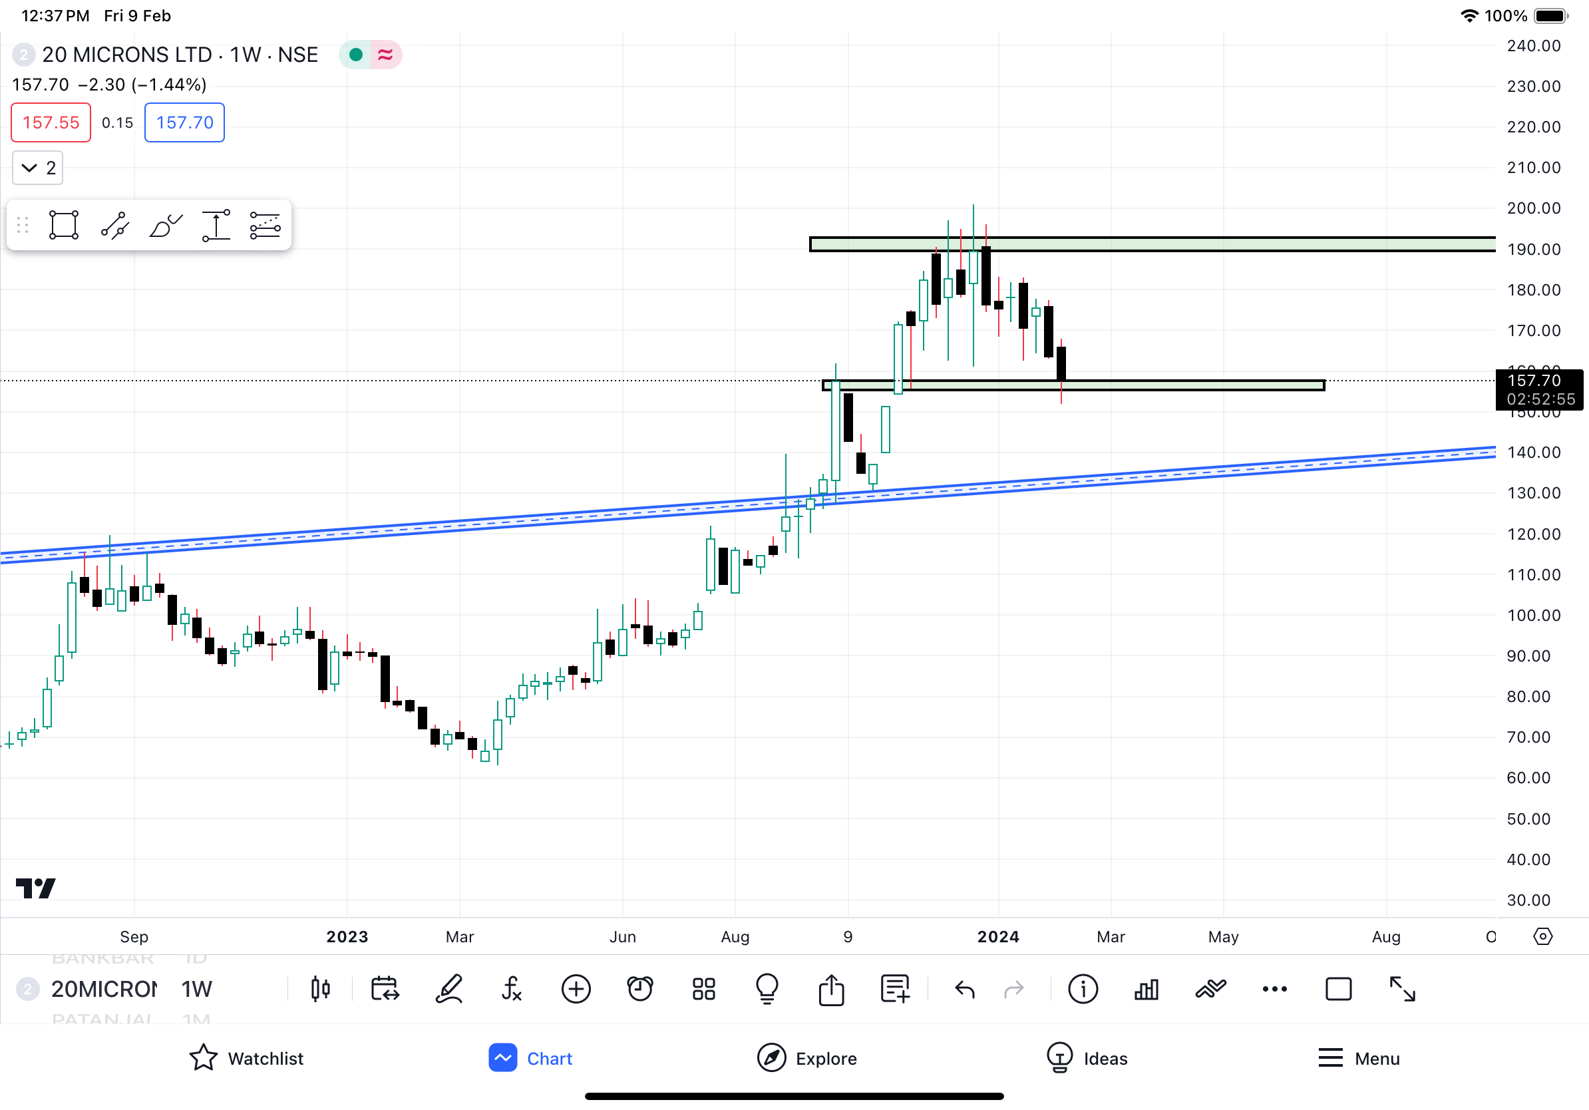Activate the pencil drawing mode
This screenshot has width=1589, height=1110.
[449, 989]
